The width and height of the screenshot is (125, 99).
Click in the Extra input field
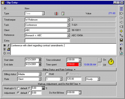point(47,40)
